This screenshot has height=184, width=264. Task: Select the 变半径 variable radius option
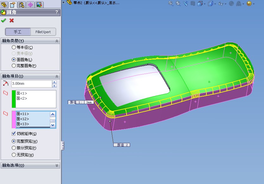coord(14,53)
